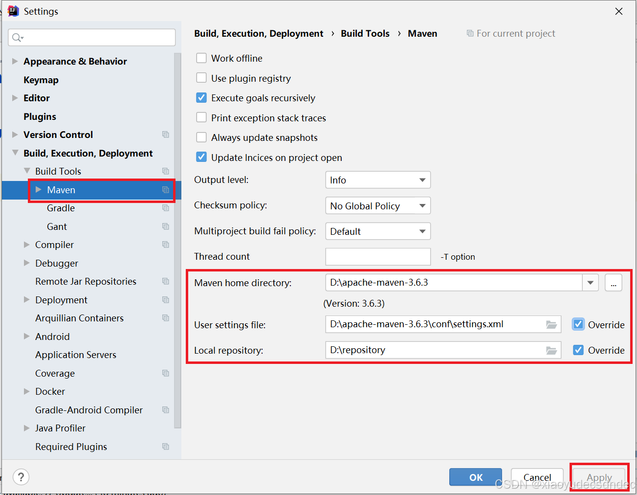
Task: Open Multiproject build fail policy dropdown
Action: pos(378,231)
